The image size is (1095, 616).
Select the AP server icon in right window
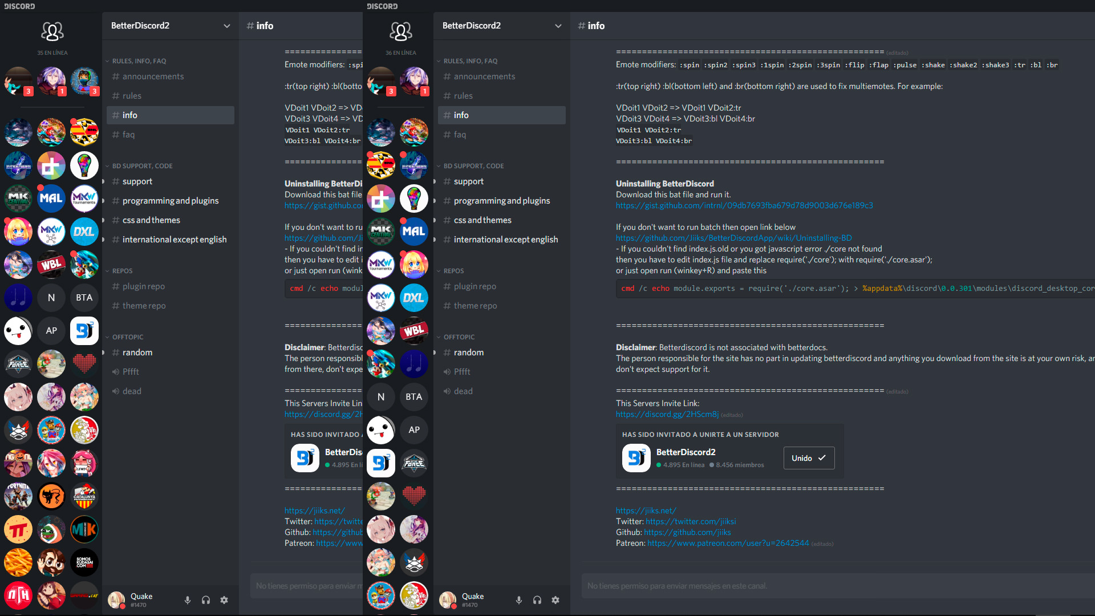tap(414, 430)
